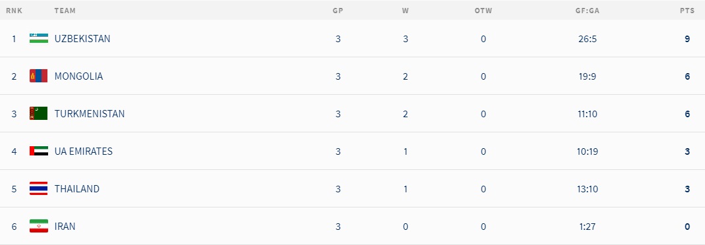Viewport: 705px width, 245px height.
Task: Click the Uzbekistan flag icon
Action: 39,38
